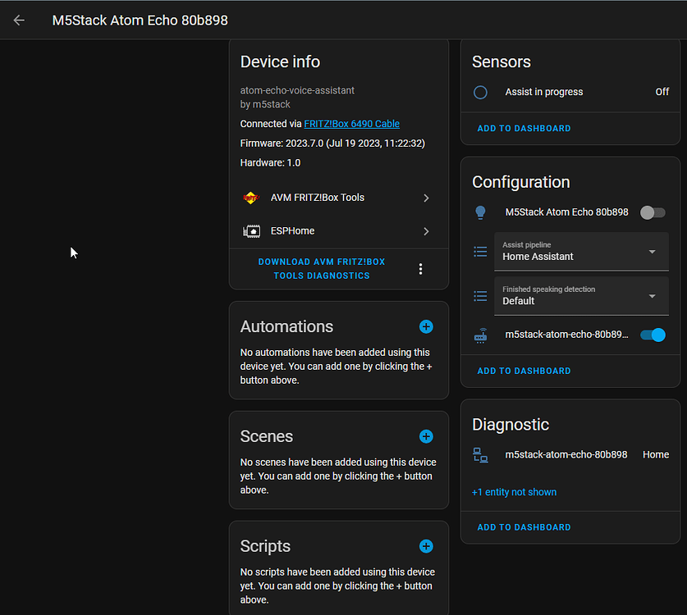Expand the ESPHome row chevron

tap(426, 231)
